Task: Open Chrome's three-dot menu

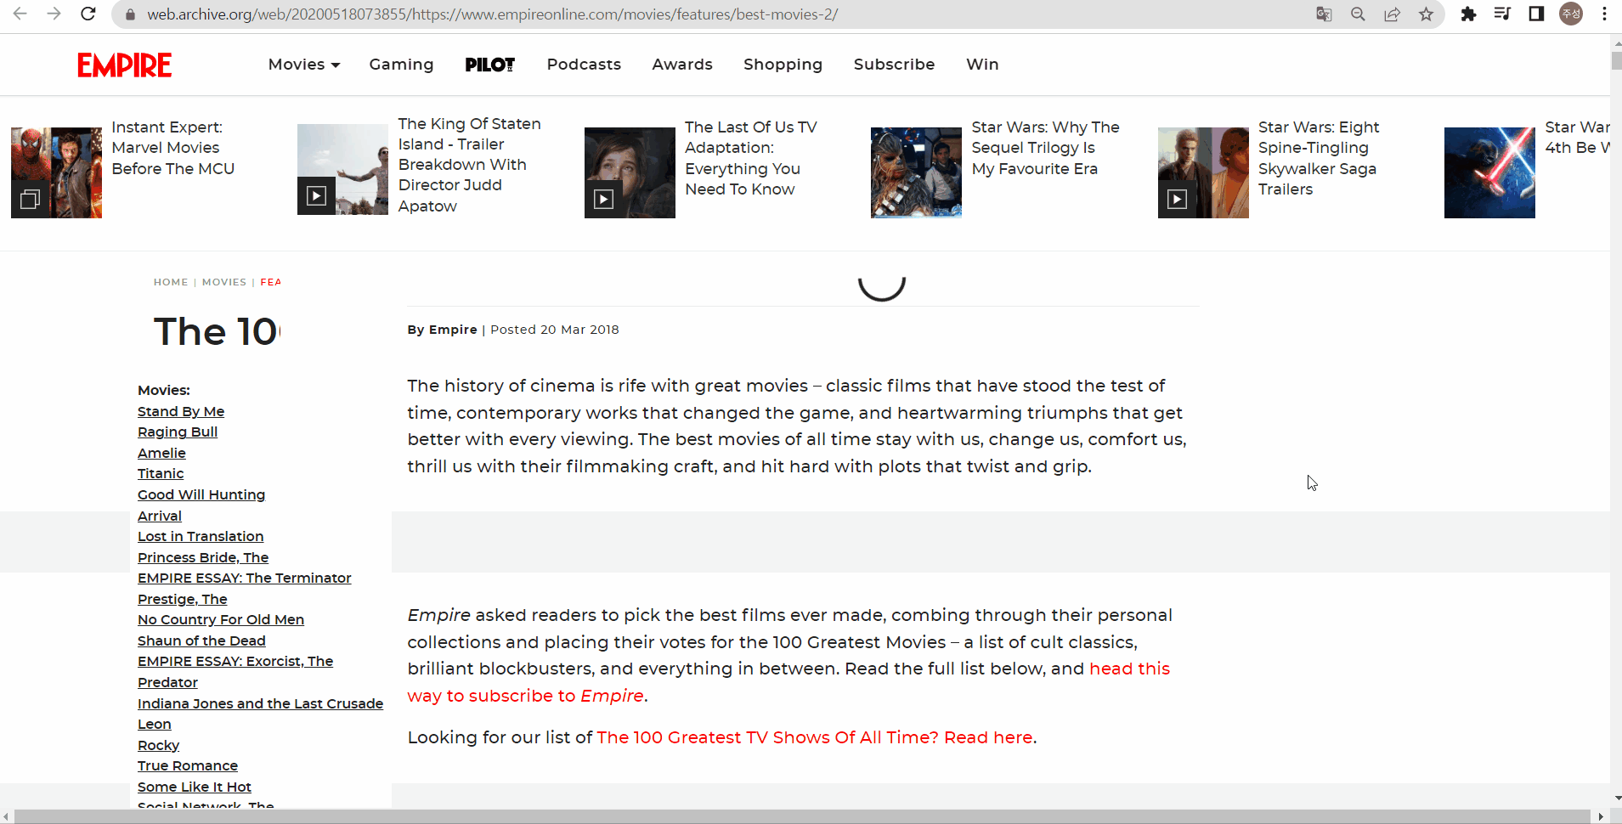Action: 1604,14
